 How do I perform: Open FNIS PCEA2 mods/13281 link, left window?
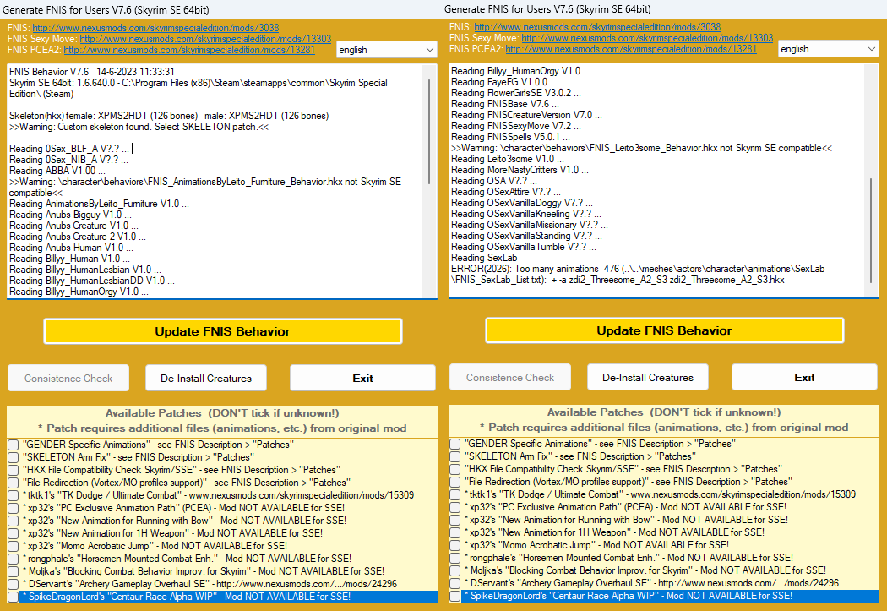tap(189, 50)
